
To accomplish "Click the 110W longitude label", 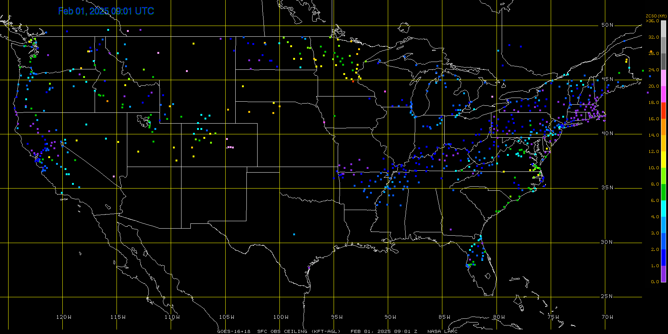I will click(x=172, y=317).
